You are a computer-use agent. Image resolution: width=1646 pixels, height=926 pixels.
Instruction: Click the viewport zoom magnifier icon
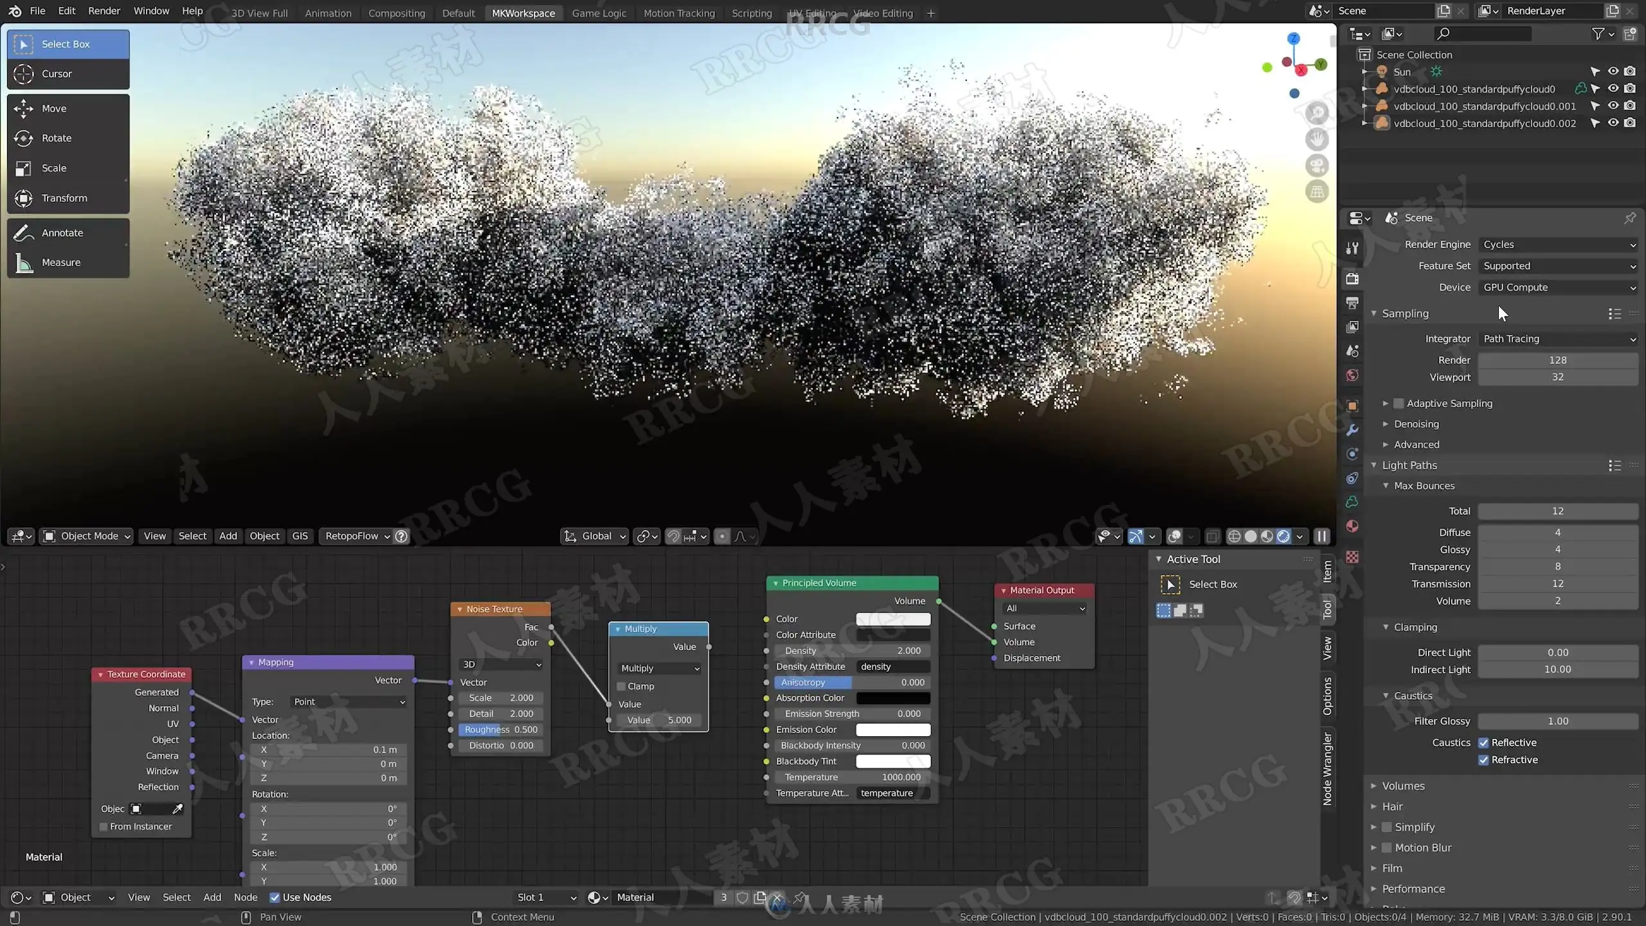1317,113
